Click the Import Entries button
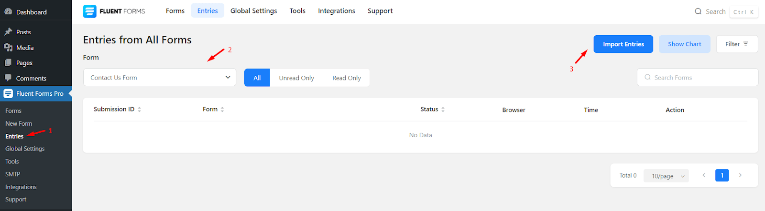 (x=623, y=44)
